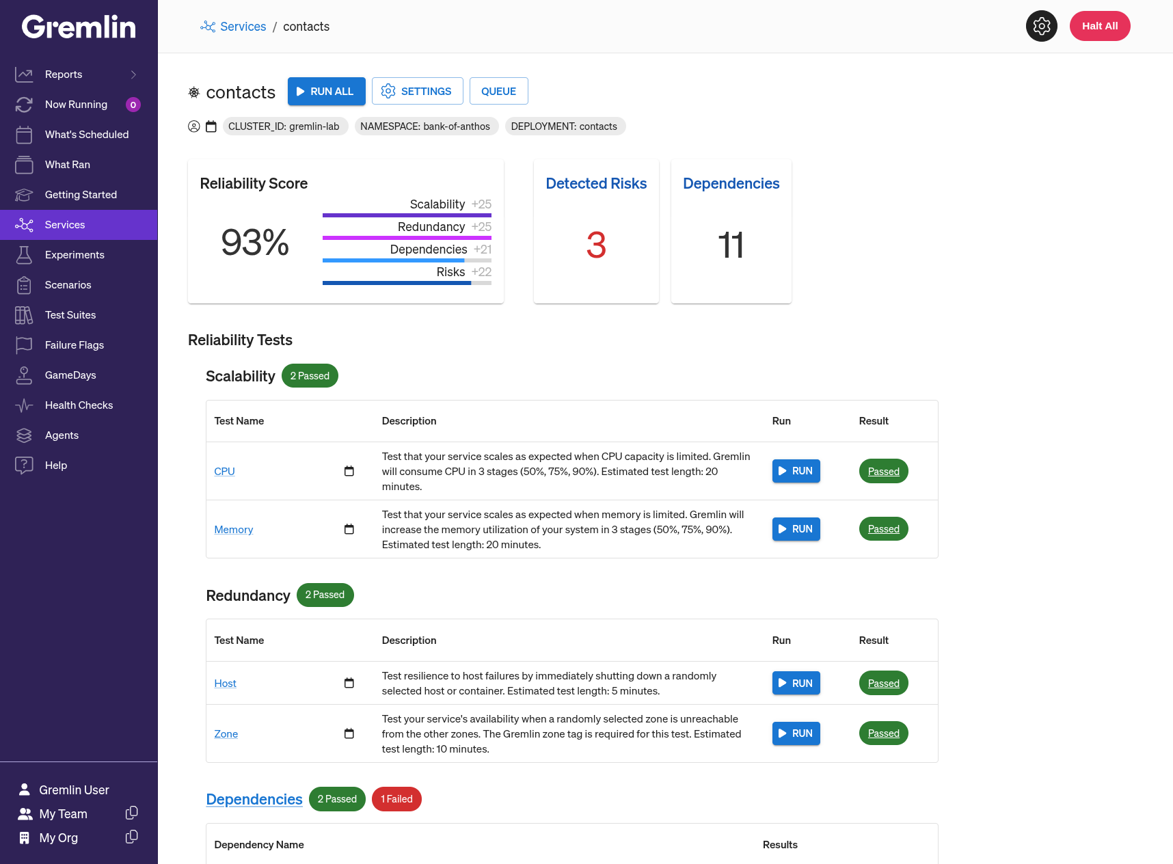
Task: Click the Health Checks pulse icon
Action: (x=24, y=405)
